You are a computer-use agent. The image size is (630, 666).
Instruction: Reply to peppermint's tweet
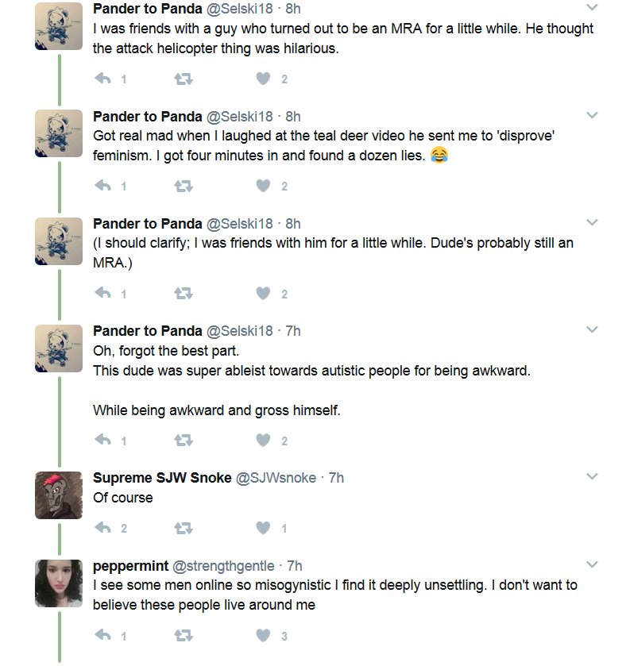point(102,635)
